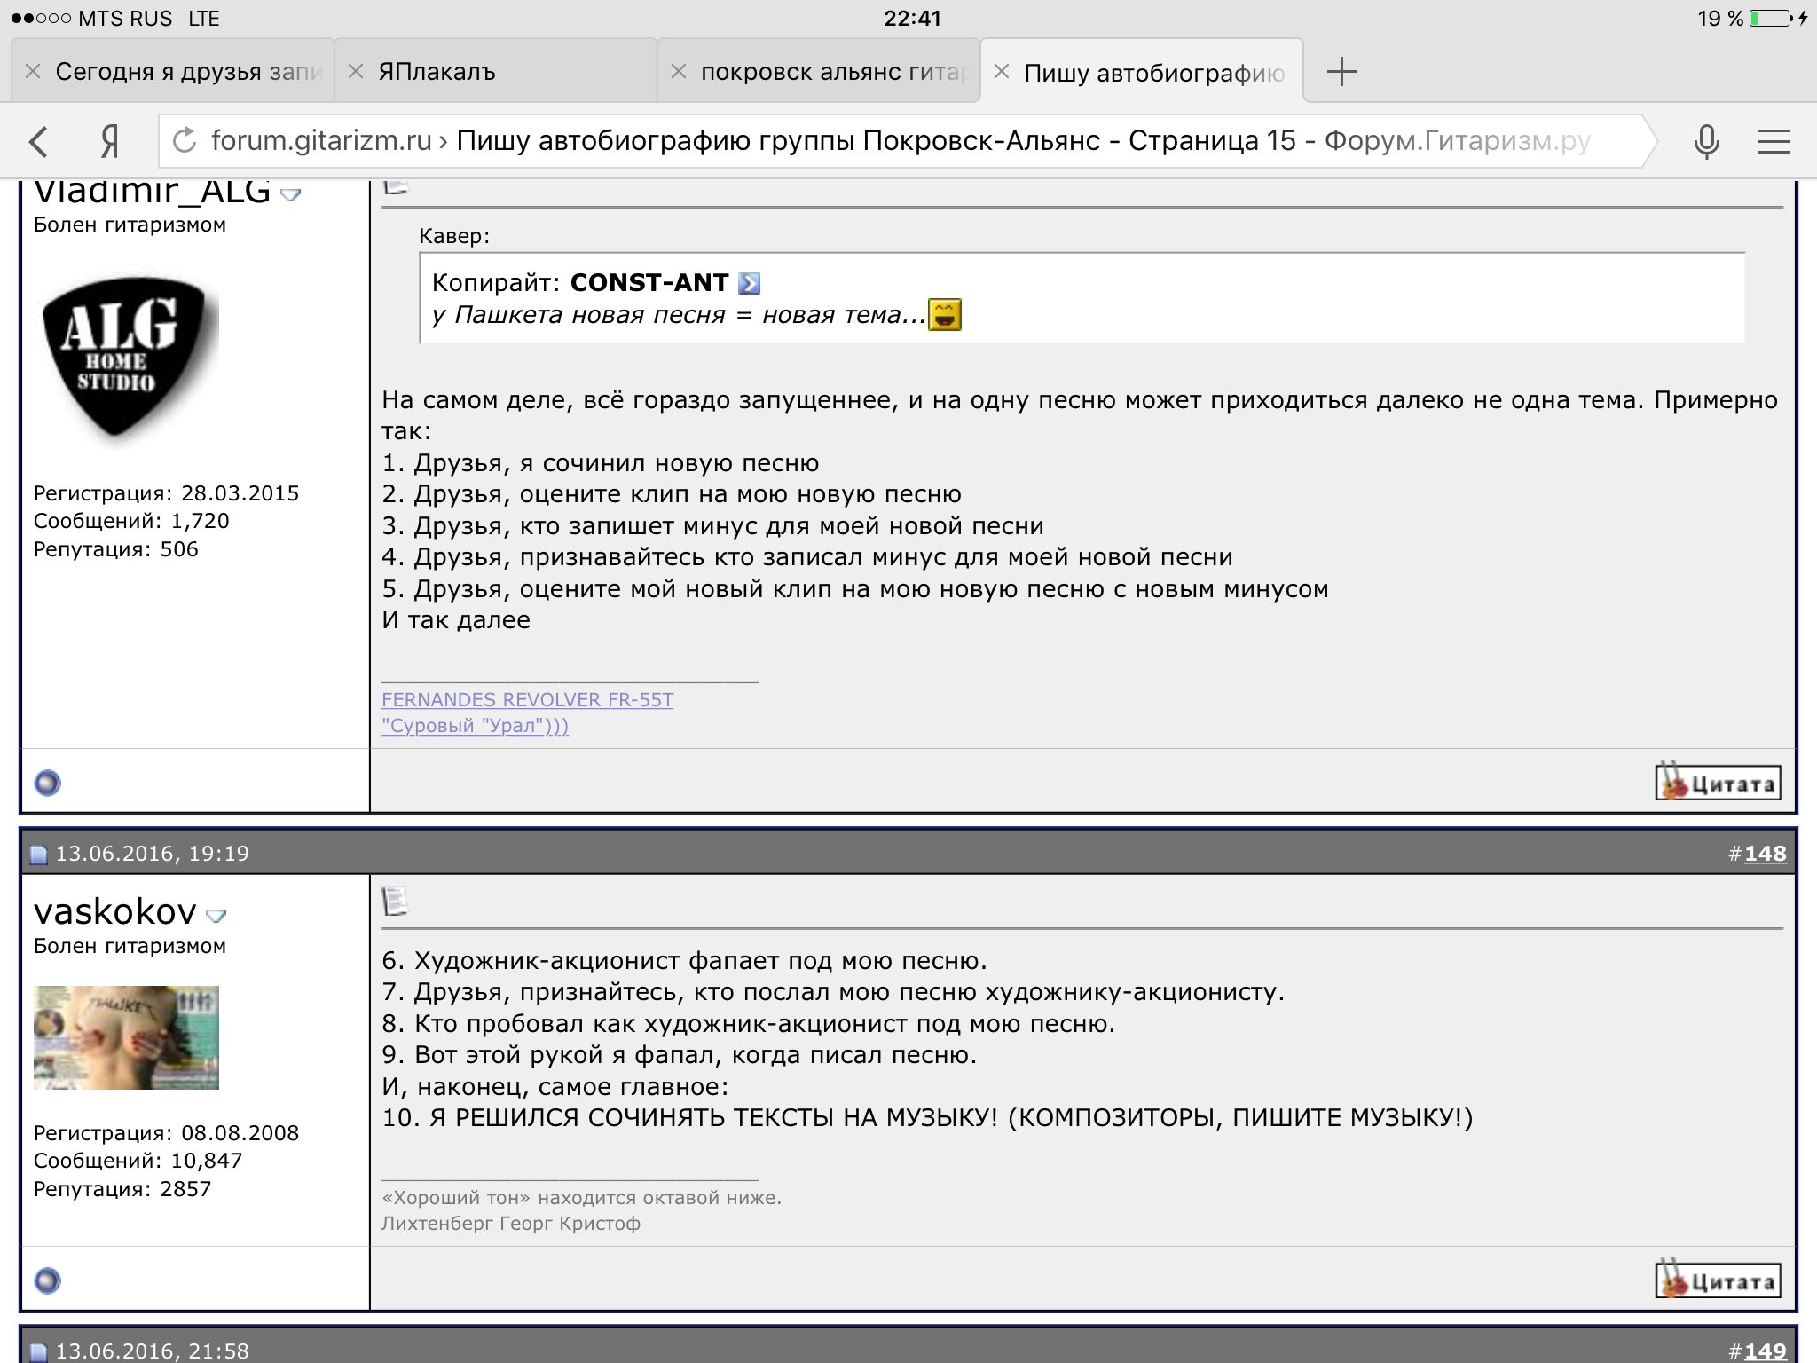1817x1363 pixels.
Task: Close the 'Сегодня я друзья запи' tab
Action: tap(33, 71)
